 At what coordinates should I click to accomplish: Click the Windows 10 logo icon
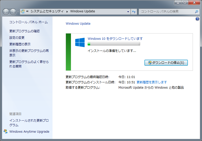click(x=80, y=42)
